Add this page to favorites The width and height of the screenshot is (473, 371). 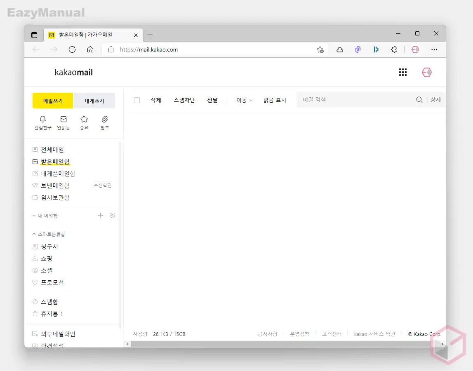(320, 50)
